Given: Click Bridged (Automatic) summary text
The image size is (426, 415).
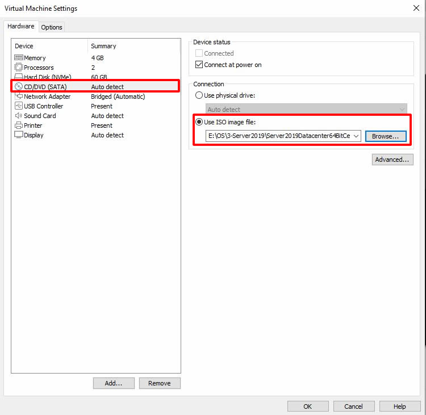Looking at the screenshot, I should click(118, 97).
